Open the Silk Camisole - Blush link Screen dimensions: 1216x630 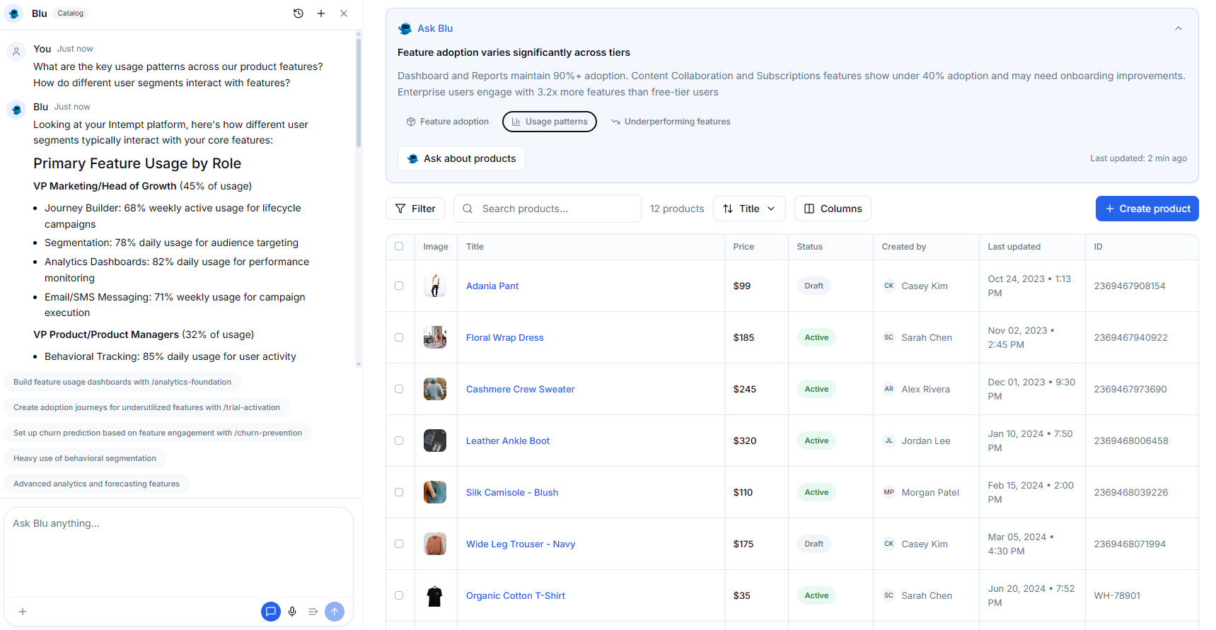[512, 492]
